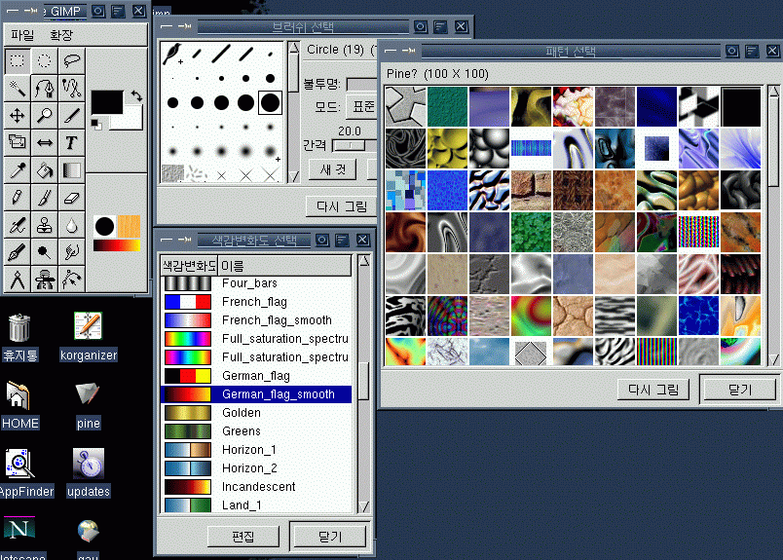
Task: Open the 확장 menu
Action: (x=61, y=35)
